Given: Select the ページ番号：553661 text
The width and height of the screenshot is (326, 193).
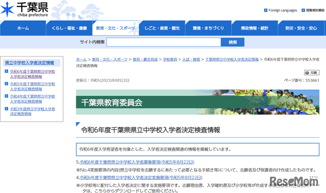Looking at the screenshot, I should click(x=302, y=80).
